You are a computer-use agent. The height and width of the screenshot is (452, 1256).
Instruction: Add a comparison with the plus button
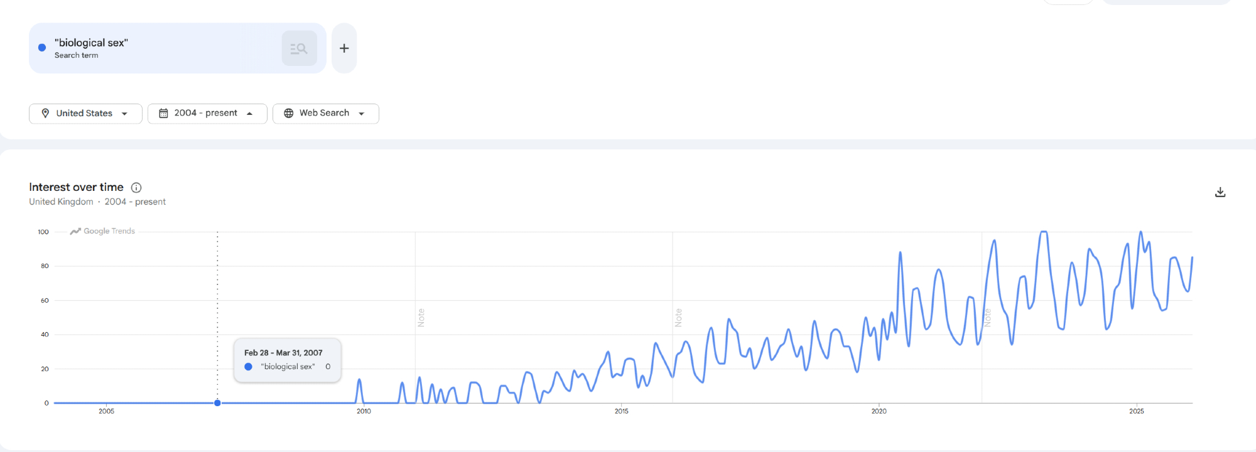click(344, 48)
